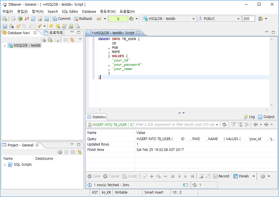Viewport: 279px width, 197px height.
Task: Click the driver manager icon in navigator toolbar
Action: pyautogui.click(x=44, y=40)
